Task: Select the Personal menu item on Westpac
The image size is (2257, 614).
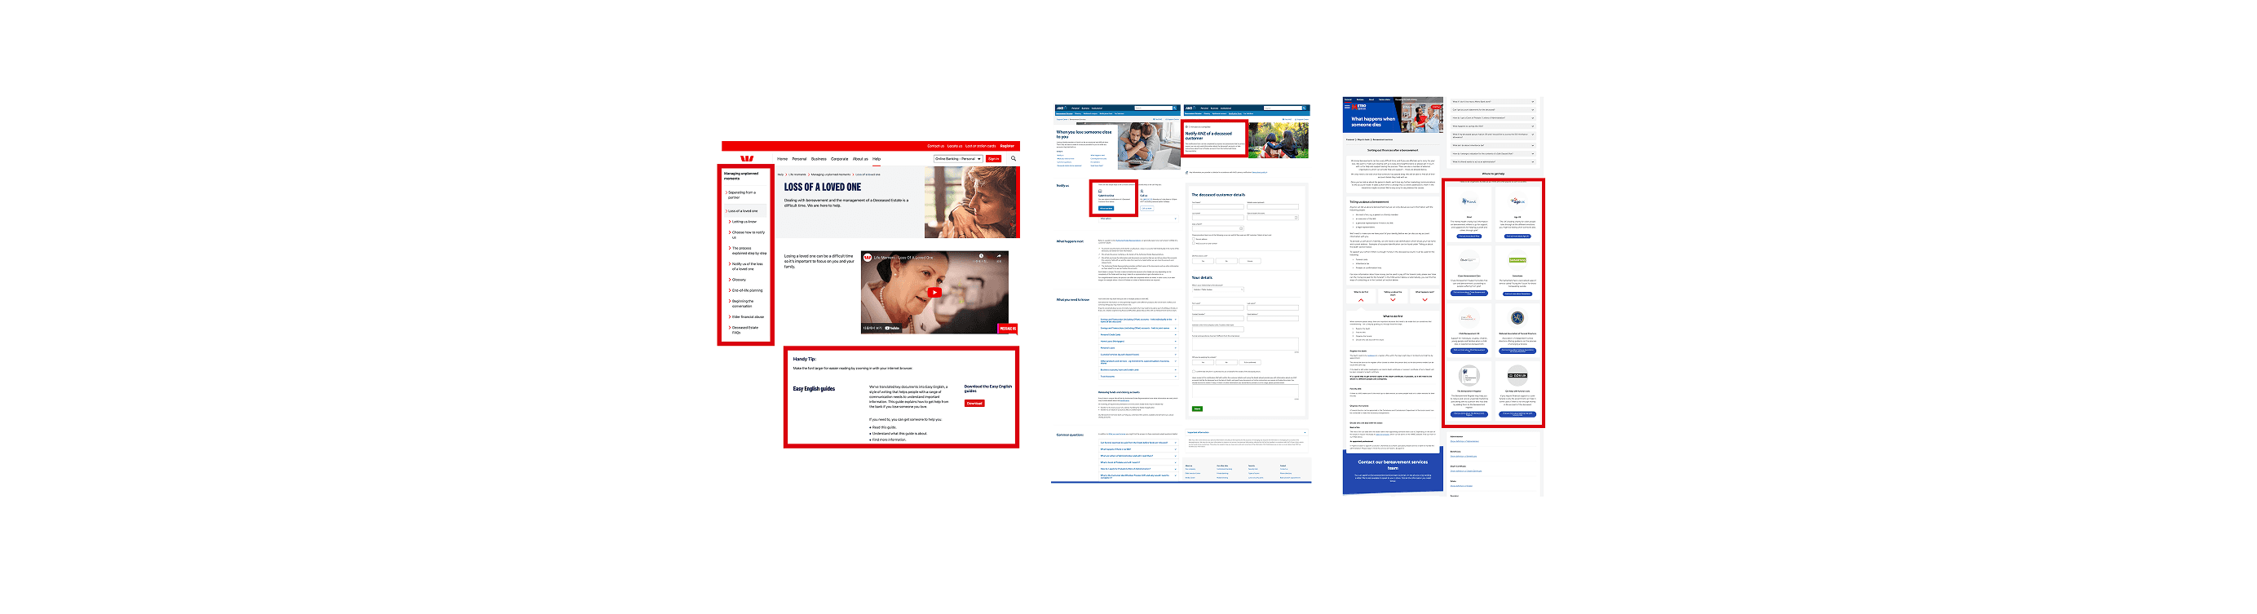Action: (799, 160)
